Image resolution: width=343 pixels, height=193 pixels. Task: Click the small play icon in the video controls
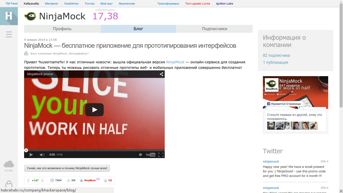point(31,155)
